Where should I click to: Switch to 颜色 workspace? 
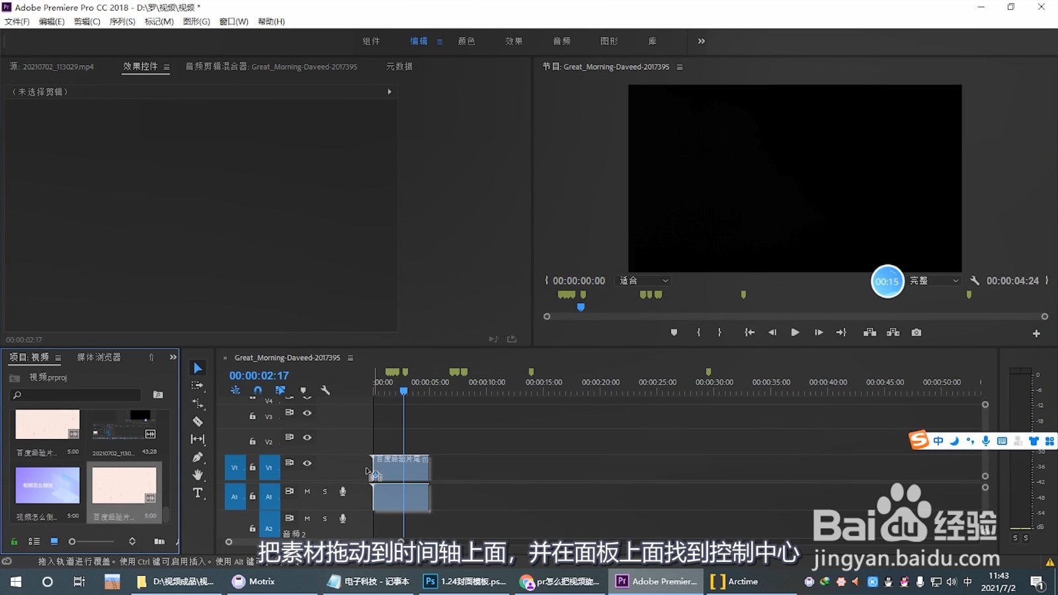[466, 41]
